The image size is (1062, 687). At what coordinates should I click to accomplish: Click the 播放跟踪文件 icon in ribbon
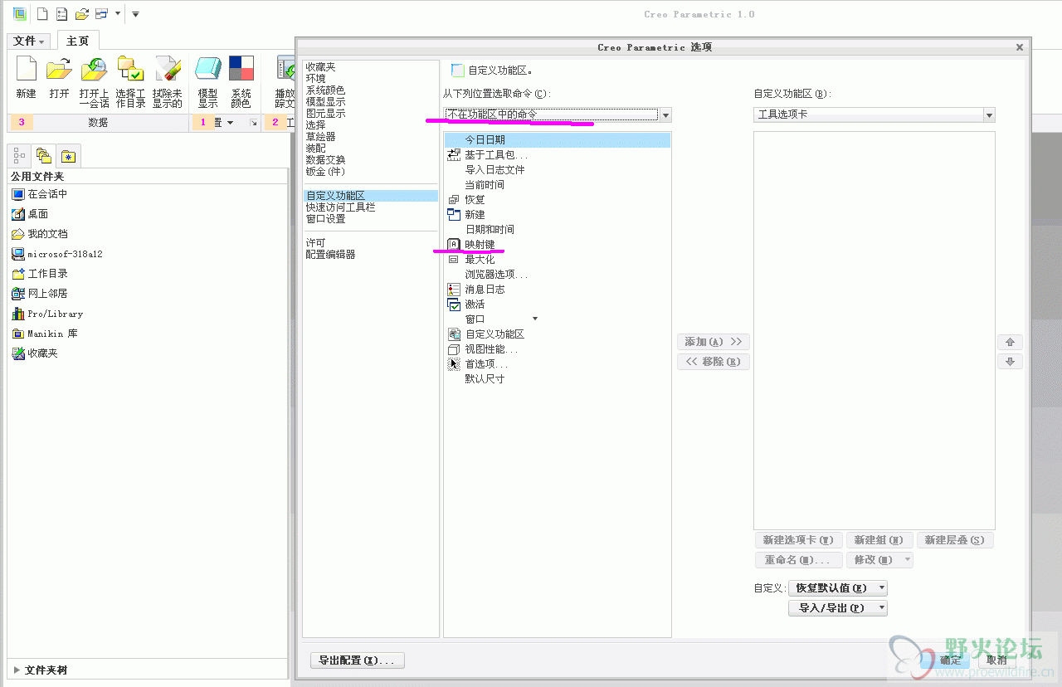click(x=285, y=70)
